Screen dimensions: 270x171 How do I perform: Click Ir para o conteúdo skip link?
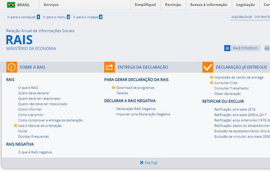click(21, 17)
